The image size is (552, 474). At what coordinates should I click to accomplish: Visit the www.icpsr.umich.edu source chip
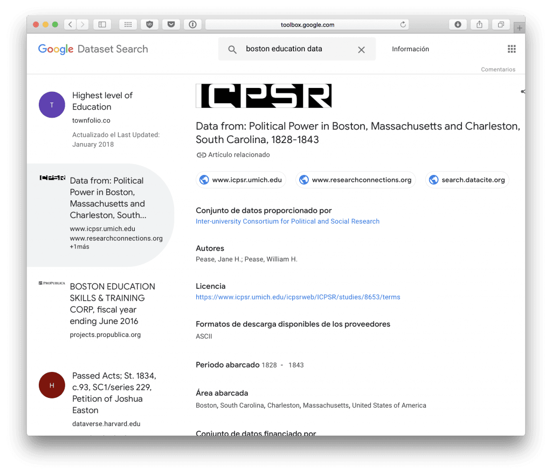[241, 180]
